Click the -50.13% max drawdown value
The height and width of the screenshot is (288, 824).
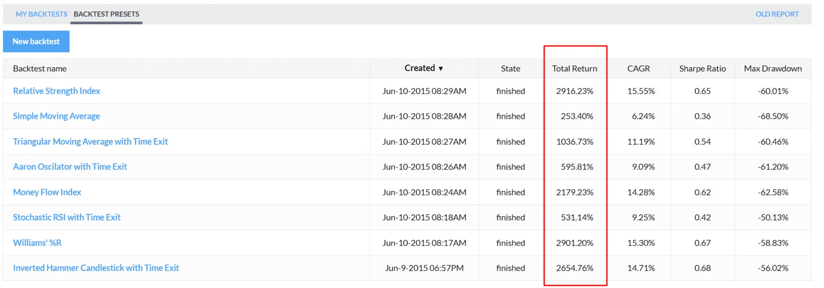pos(773,217)
